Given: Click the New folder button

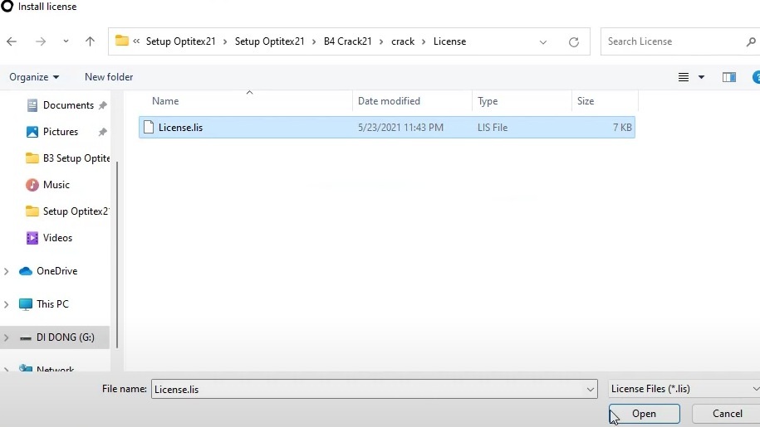Looking at the screenshot, I should coord(109,77).
